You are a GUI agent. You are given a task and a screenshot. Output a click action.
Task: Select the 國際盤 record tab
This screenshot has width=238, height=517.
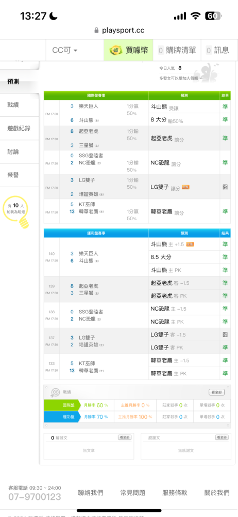(62, 405)
